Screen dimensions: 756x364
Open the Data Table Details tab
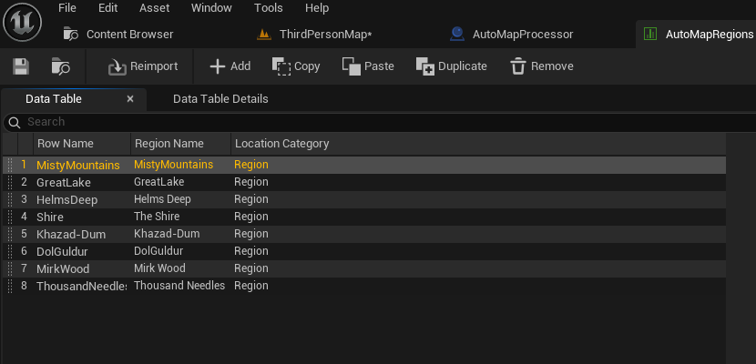(220, 98)
